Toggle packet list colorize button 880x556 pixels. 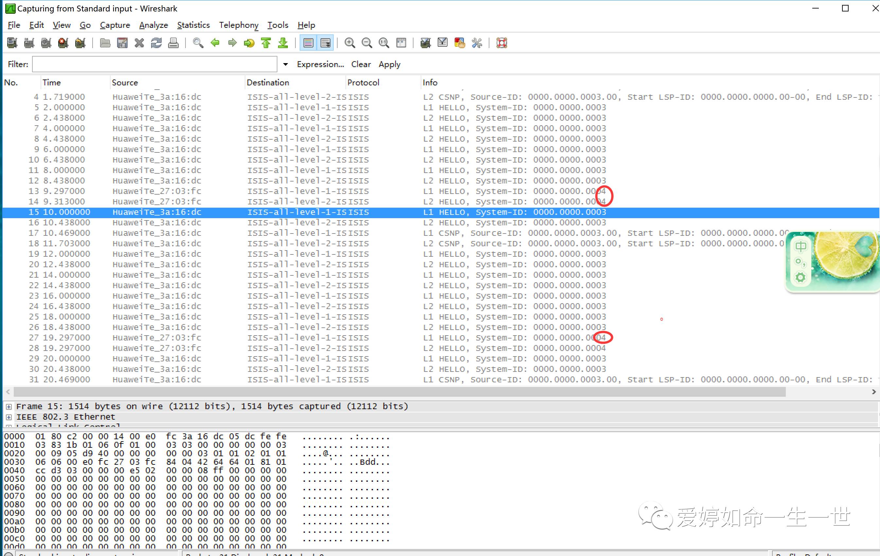[308, 43]
